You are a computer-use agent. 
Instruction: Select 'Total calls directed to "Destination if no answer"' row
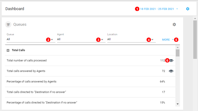(x=90, y=92)
